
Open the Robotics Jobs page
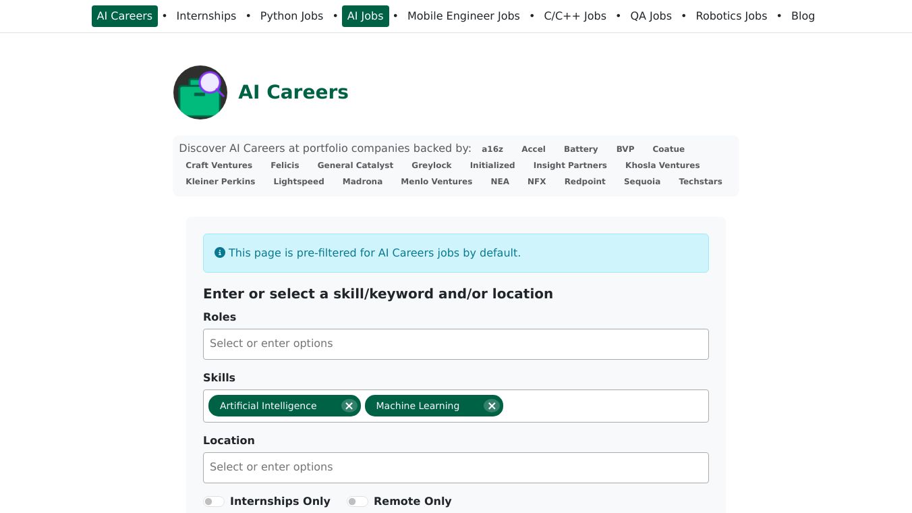(x=731, y=16)
